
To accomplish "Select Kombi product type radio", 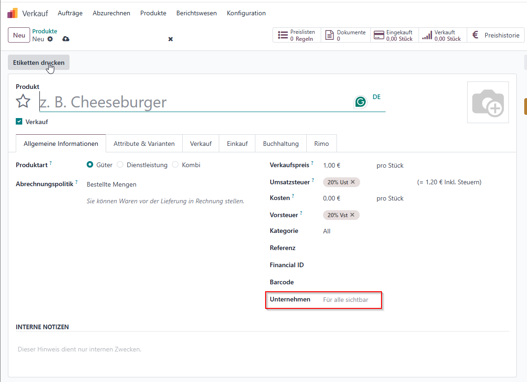I will coord(175,165).
